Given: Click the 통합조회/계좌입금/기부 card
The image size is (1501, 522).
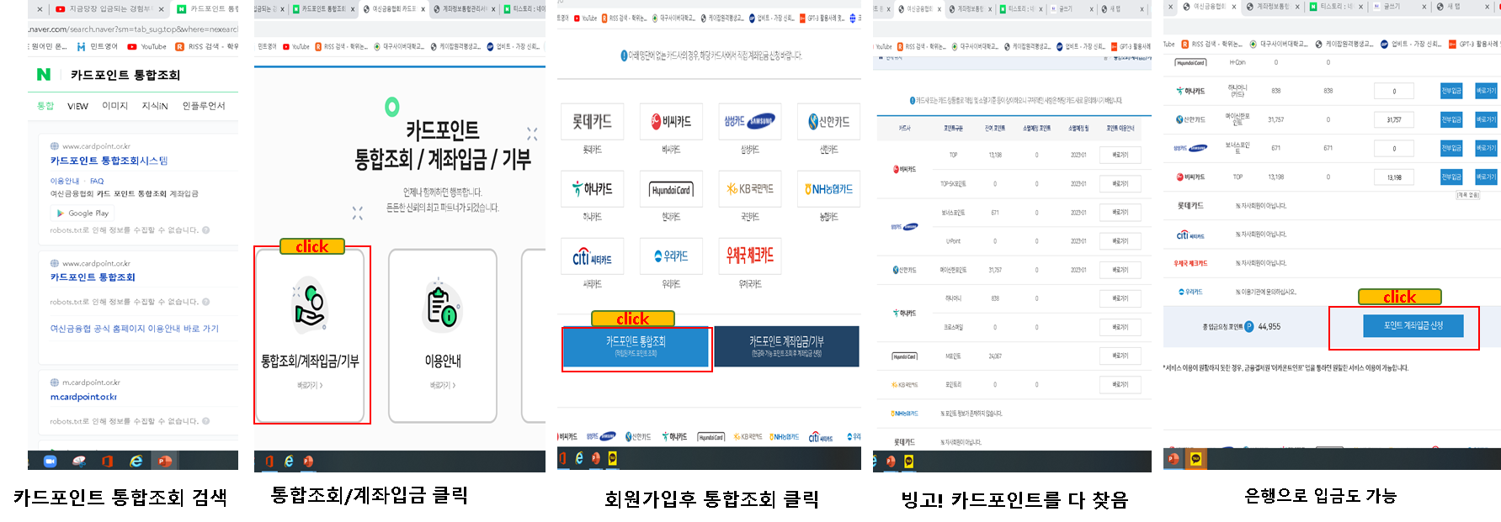Looking at the screenshot, I should 310,336.
